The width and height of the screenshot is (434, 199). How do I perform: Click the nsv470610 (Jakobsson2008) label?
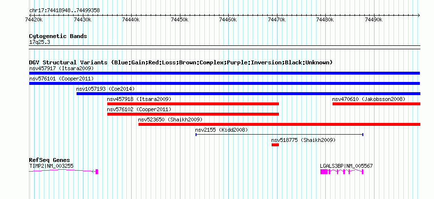pyautogui.click(x=369, y=99)
